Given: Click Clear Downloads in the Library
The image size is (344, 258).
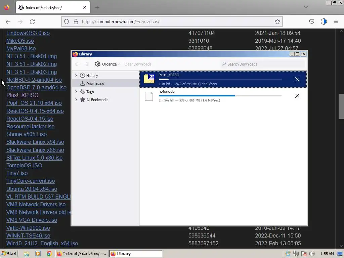Looking at the screenshot, I should point(138,64).
